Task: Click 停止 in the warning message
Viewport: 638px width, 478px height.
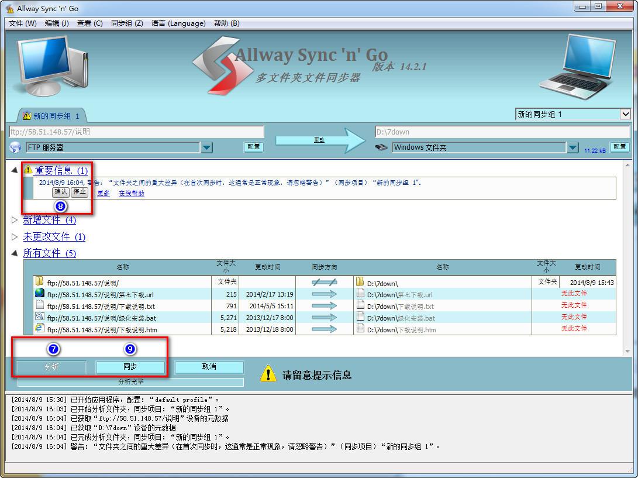Action: pyautogui.click(x=80, y=192)
